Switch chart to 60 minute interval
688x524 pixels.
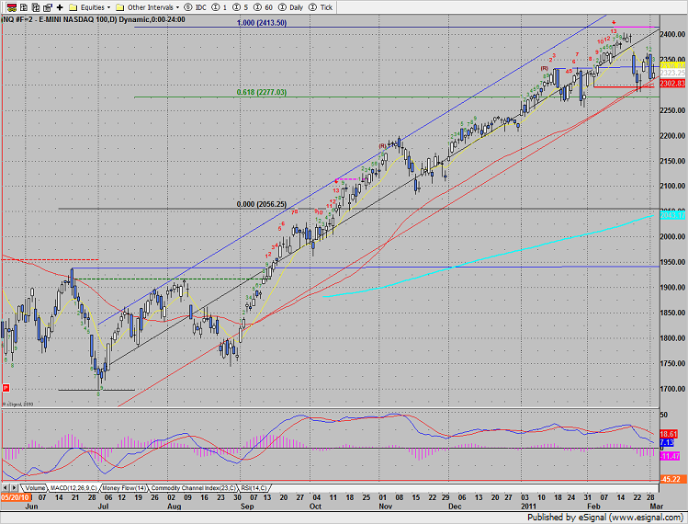263,7
